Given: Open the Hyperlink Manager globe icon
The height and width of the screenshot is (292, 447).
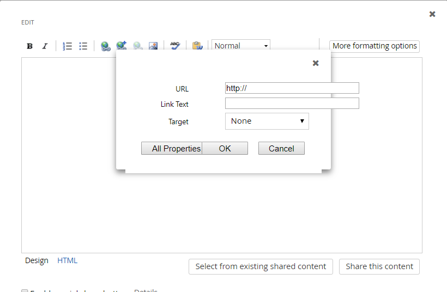Looking at the screenshot, I should pyautogui.click(x=105, y=46).
